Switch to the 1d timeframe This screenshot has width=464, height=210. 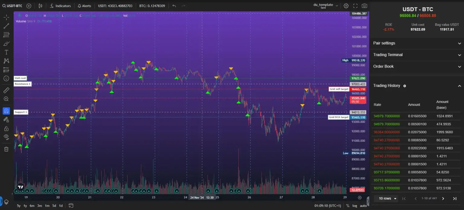60,205
